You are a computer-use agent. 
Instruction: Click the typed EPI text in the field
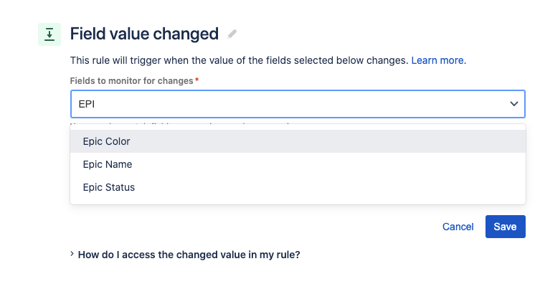(87, 104)
